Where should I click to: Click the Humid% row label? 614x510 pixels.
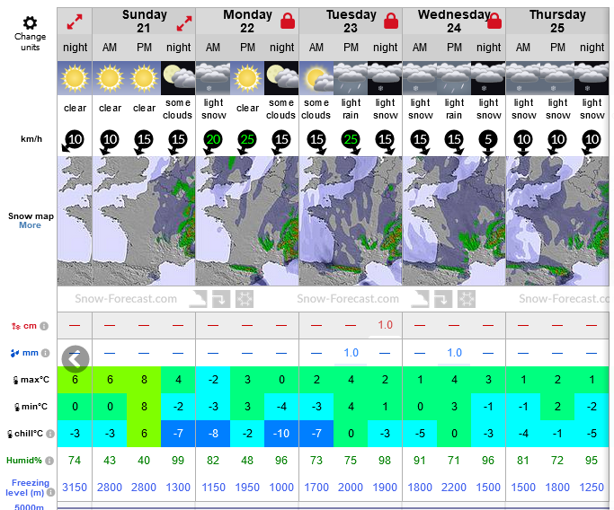24,461
